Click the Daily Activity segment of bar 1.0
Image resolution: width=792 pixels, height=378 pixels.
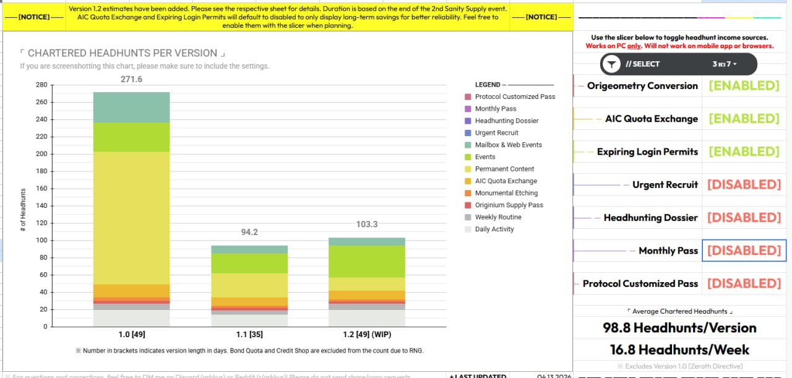(131, 318)
